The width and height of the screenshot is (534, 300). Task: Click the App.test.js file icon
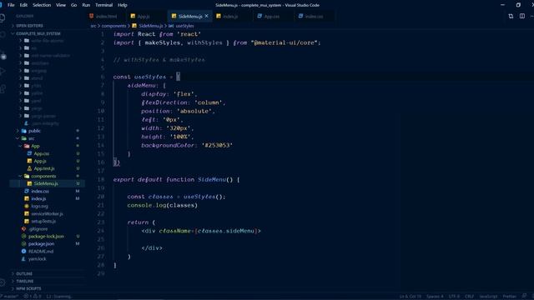point(29,168)
